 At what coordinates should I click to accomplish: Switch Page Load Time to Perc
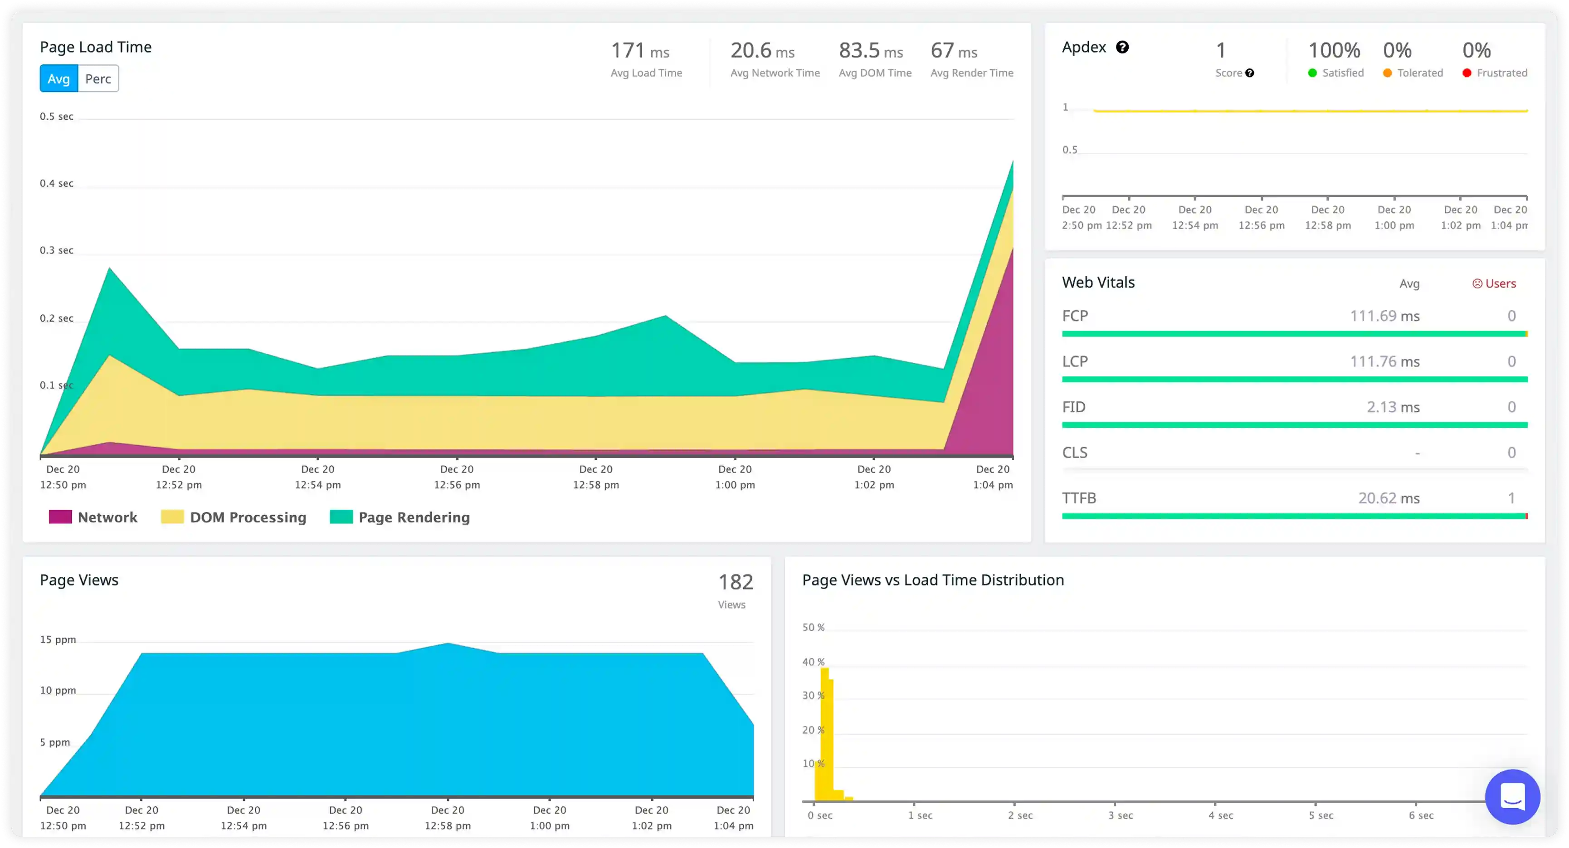pyautogui.click(x=98, y=78)
